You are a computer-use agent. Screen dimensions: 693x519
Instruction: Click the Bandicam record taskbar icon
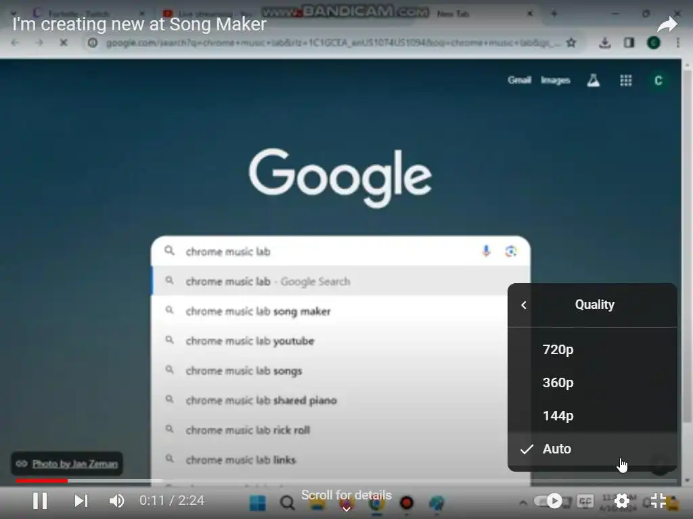tap(407, 503)
